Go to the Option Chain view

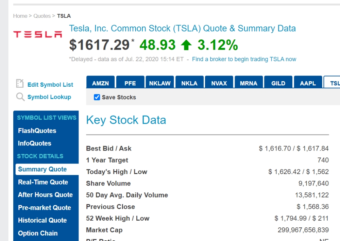(38, 233)
